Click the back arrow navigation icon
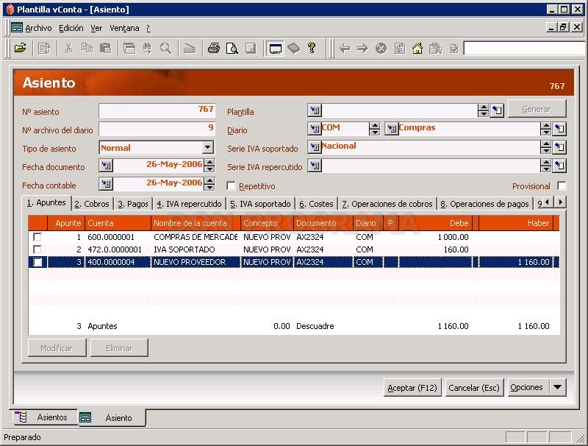The width and height of the screenshot is (588, 446). [x=344, y=48]
